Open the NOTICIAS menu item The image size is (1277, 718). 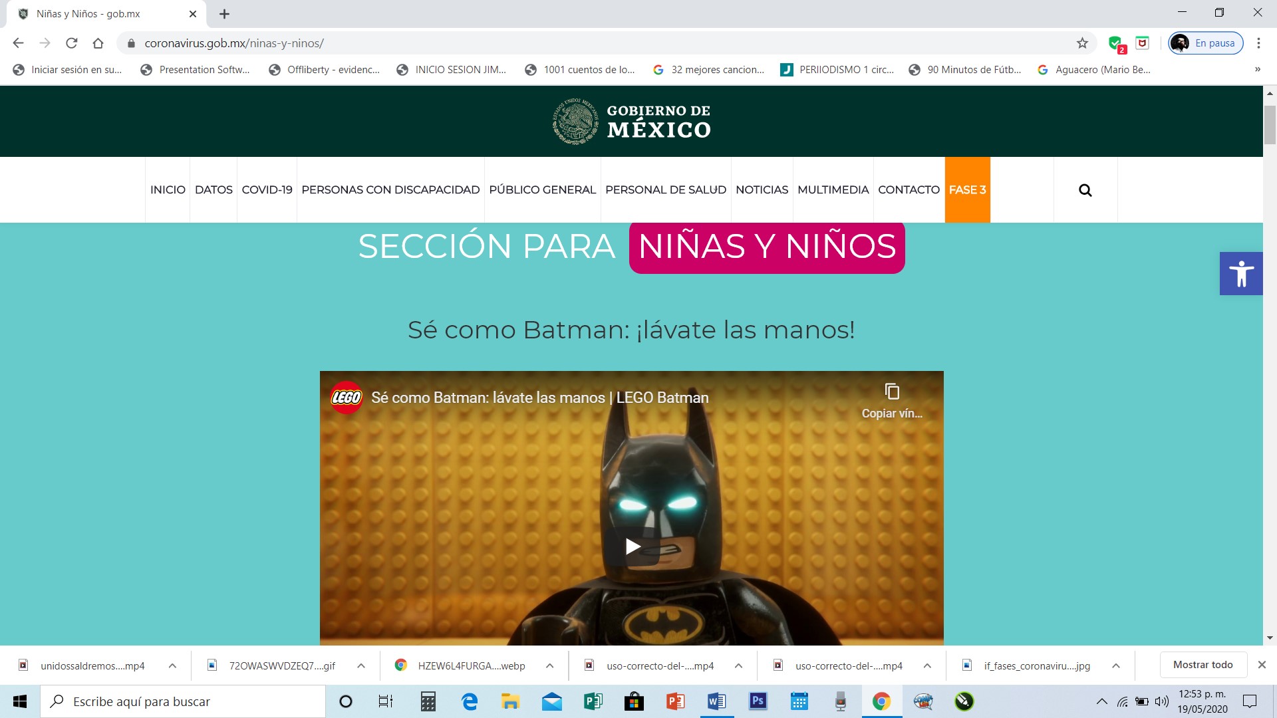762,190
